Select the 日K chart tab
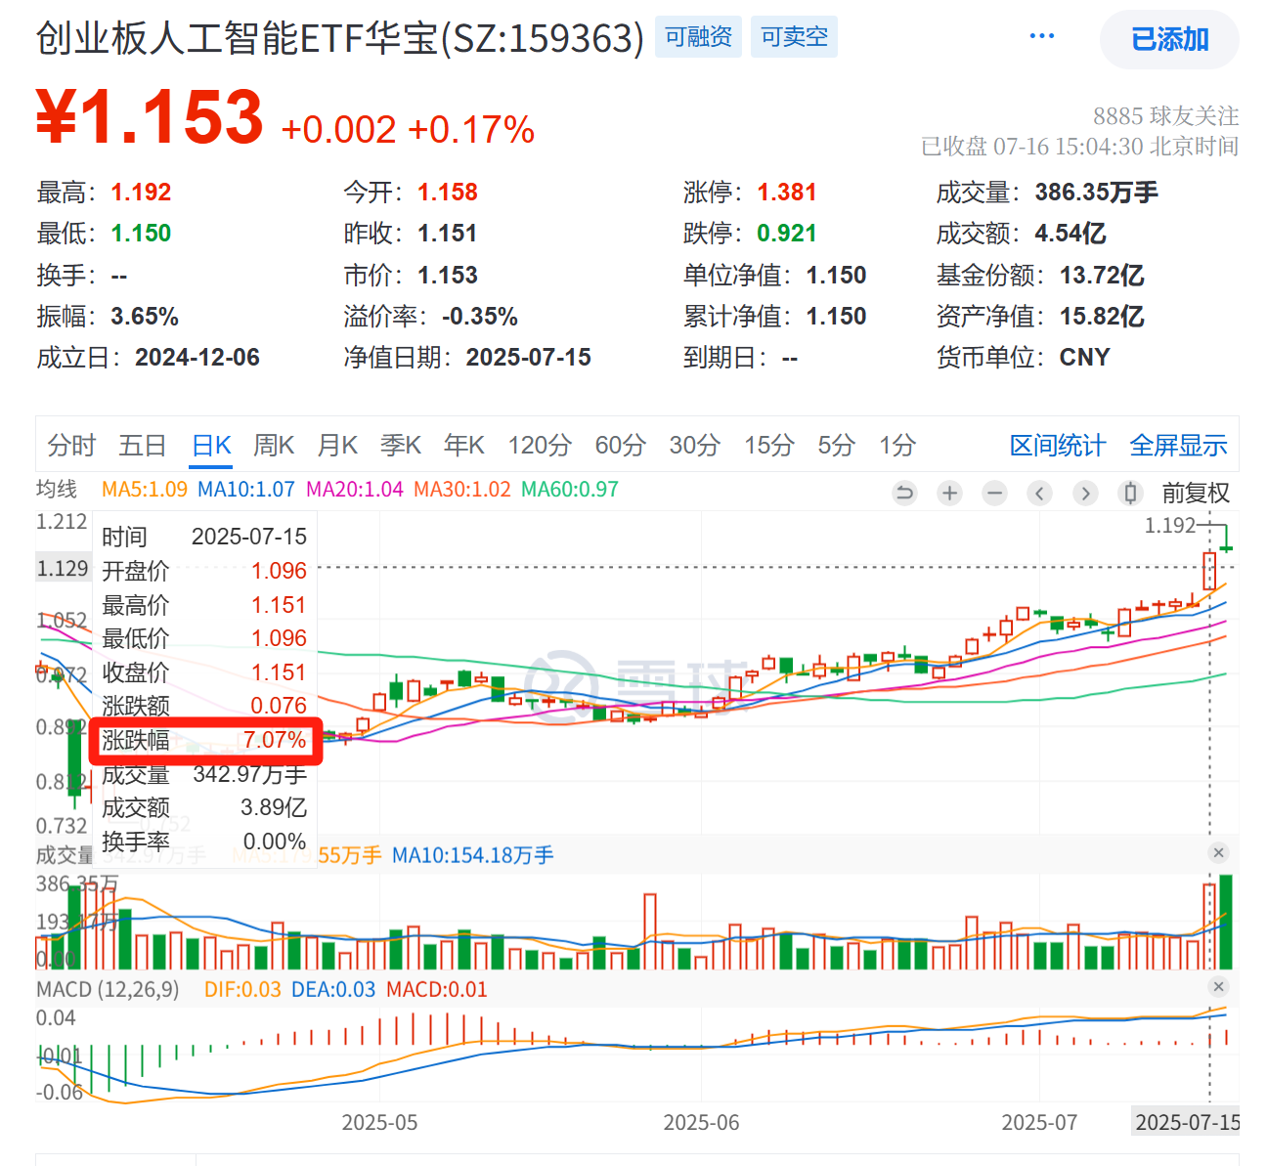Screen dimensions: 1267x1166 point(211,446)
